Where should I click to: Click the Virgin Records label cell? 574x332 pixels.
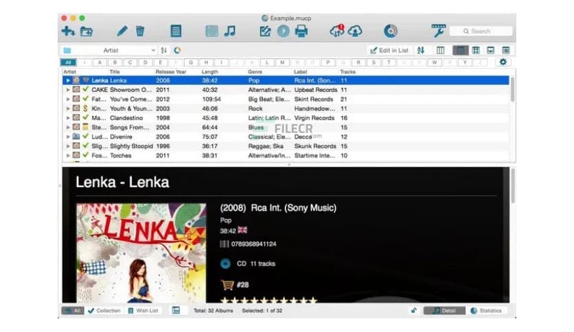pyautogui.click(x=314, y=118)
